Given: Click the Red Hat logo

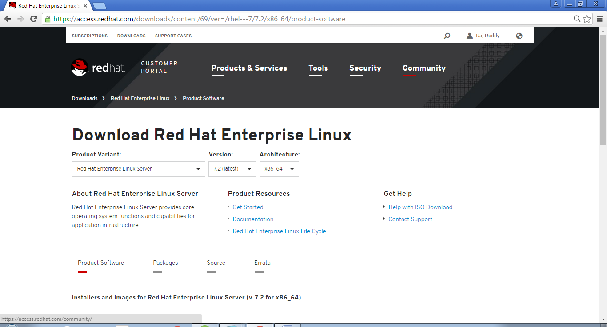Looking at the screenshot, I should [x=98, y=68].
